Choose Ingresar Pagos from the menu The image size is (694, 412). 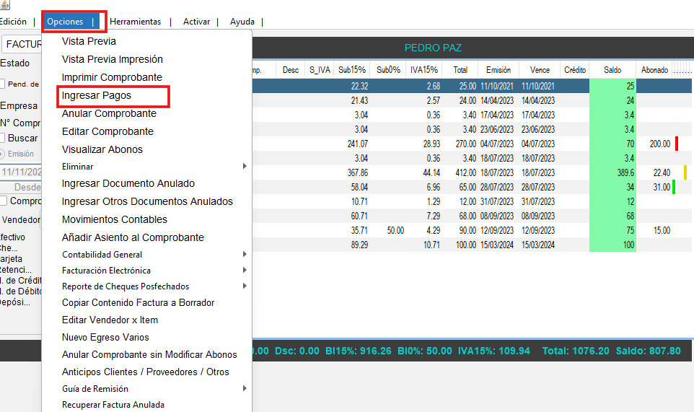pos(97,95)
